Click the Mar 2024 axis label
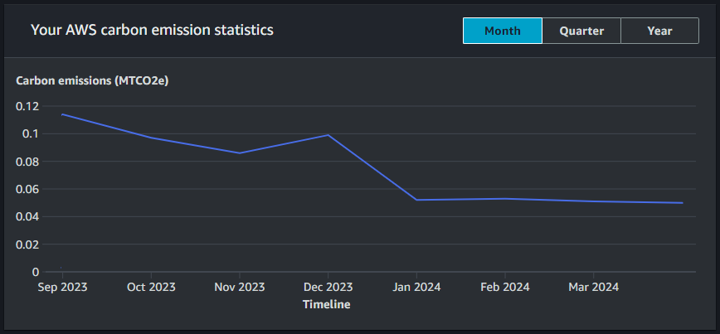The image size is (720, 334). tap(594, 288)
